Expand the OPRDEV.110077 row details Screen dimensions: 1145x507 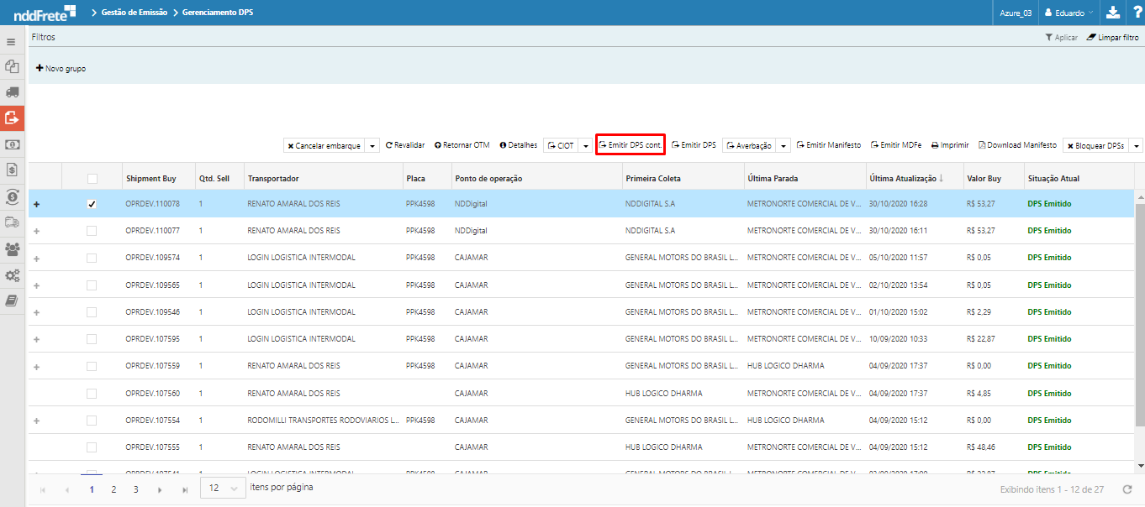(x=36, y=231)
